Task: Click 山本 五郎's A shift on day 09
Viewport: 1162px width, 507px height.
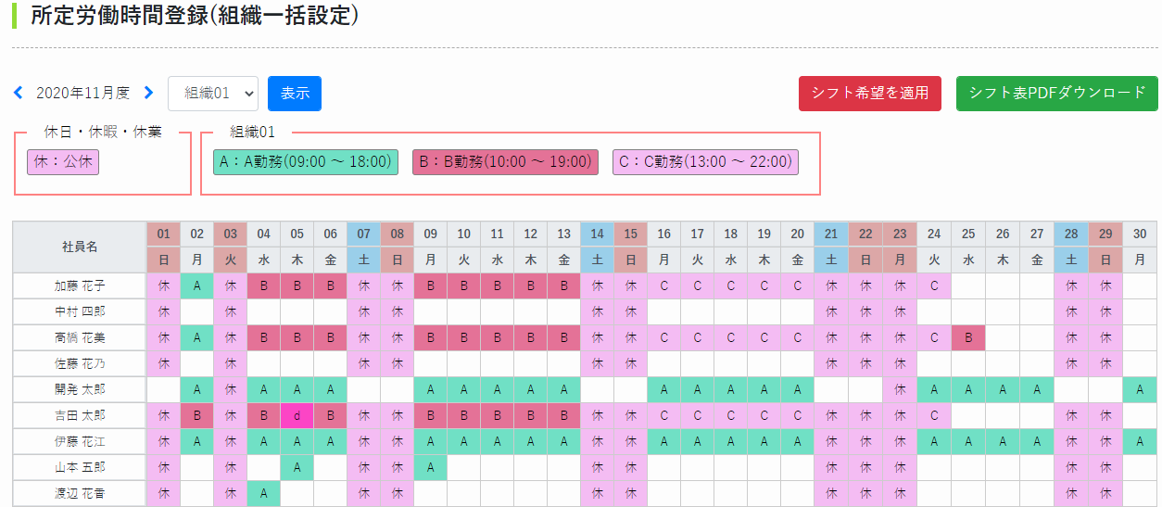Action: tap(430, 468)
